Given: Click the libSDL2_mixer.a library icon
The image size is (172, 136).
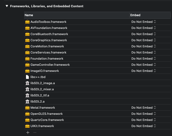Looking at the screenshot, I should click(27, 89).
